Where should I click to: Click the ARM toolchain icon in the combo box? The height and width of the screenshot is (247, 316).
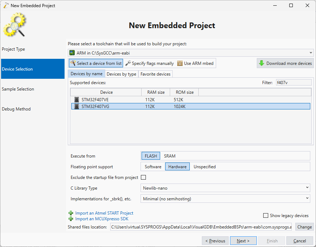point(72,53)
